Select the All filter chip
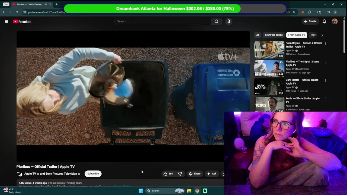 pyautogui.click(x=258, y=35)
